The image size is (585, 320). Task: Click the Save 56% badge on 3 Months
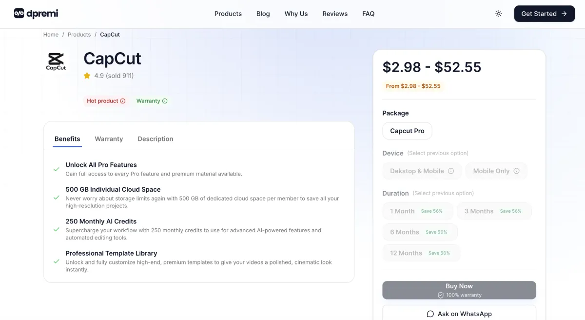click(x=511, y=211)
